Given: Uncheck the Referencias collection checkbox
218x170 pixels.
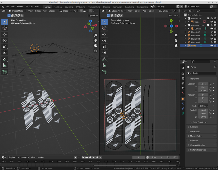Looking at the screenshot, I should coord(208,18).
